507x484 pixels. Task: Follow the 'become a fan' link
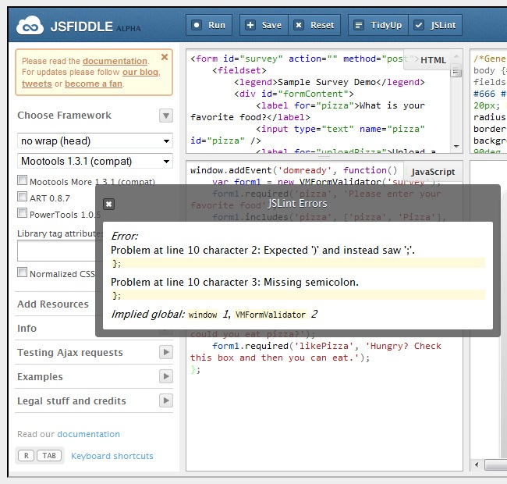tap(93, 84)
